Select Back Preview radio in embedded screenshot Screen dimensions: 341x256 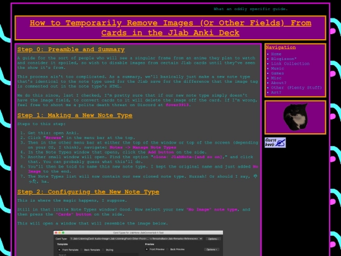click(168, 250)
